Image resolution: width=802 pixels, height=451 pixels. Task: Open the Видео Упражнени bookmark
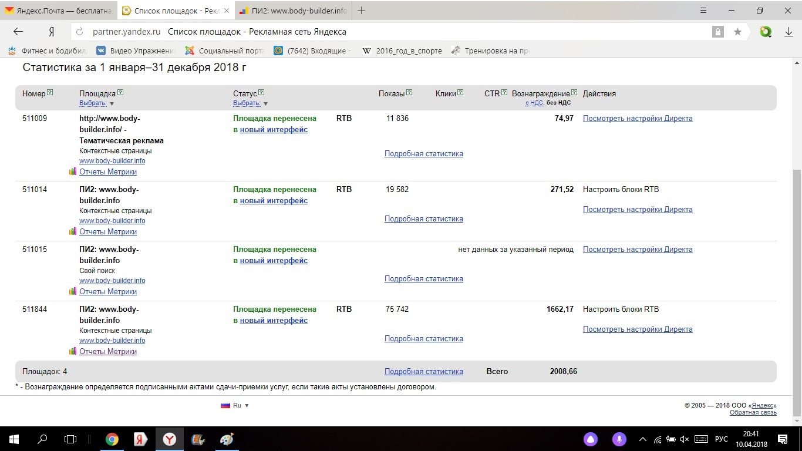click(136, 51)
